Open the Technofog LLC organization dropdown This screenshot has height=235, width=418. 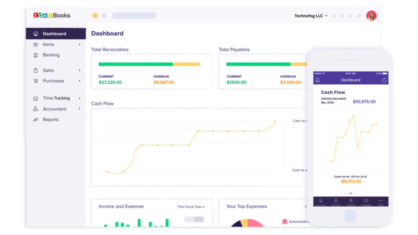(x=311, y=16)
